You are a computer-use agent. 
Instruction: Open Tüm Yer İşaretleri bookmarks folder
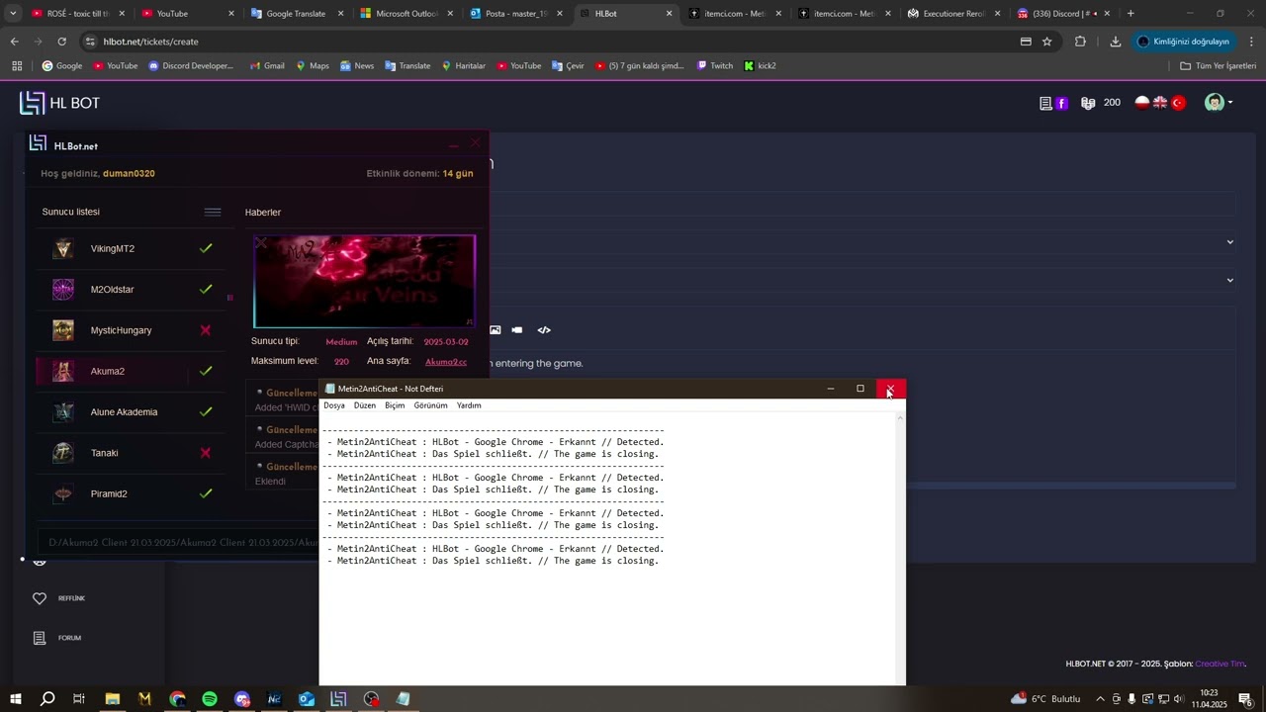pyautogui.click(x=1219, y=66)
